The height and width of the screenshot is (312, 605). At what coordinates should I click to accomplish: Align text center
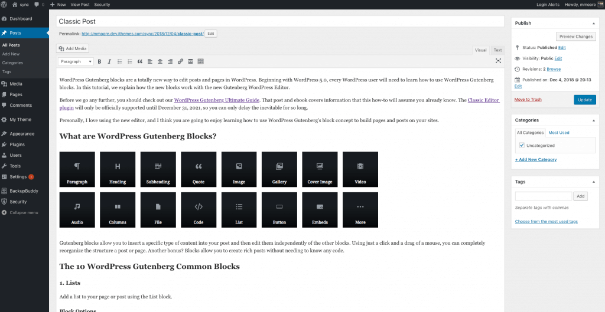(160, 61)
